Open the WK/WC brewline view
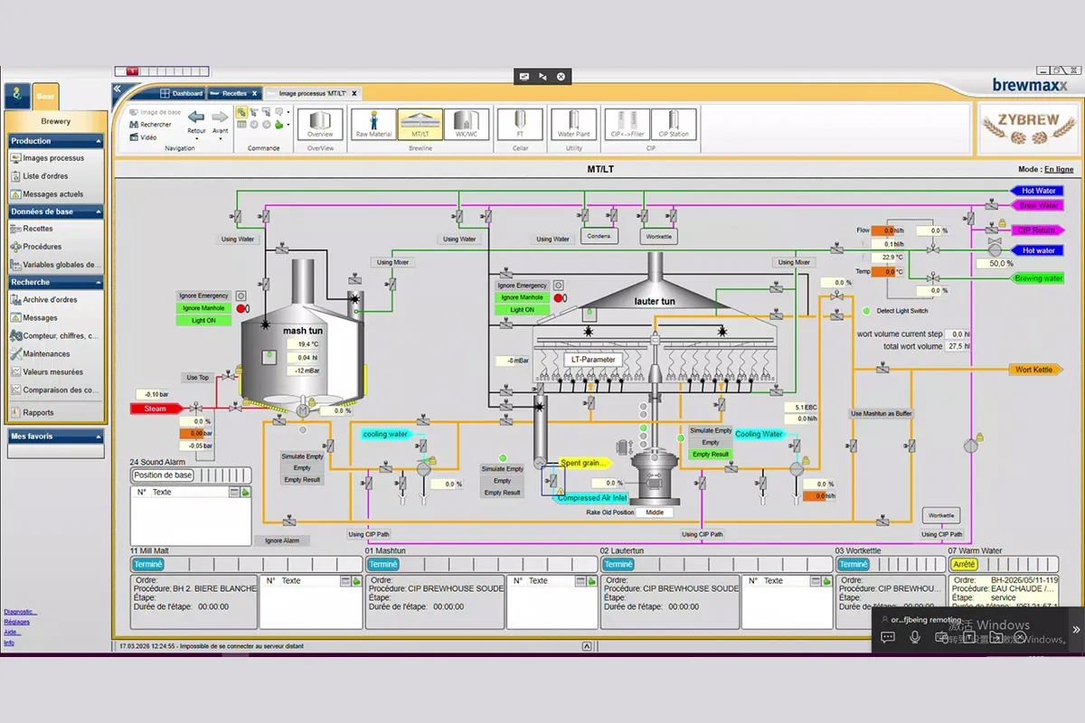The image size is (1085, 723). coord(467,124)
